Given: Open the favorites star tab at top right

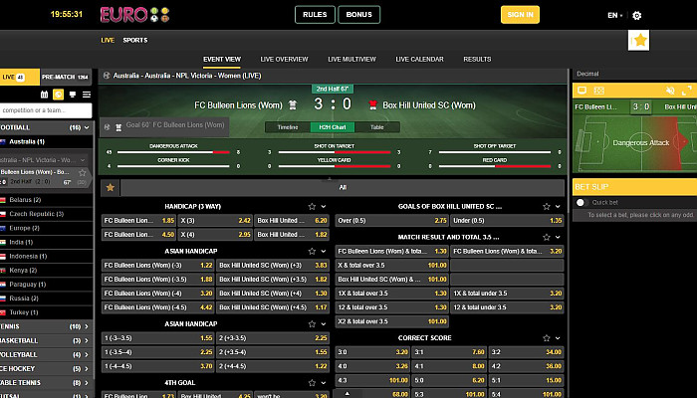Looking at the screenshot, I should (639, 41).
